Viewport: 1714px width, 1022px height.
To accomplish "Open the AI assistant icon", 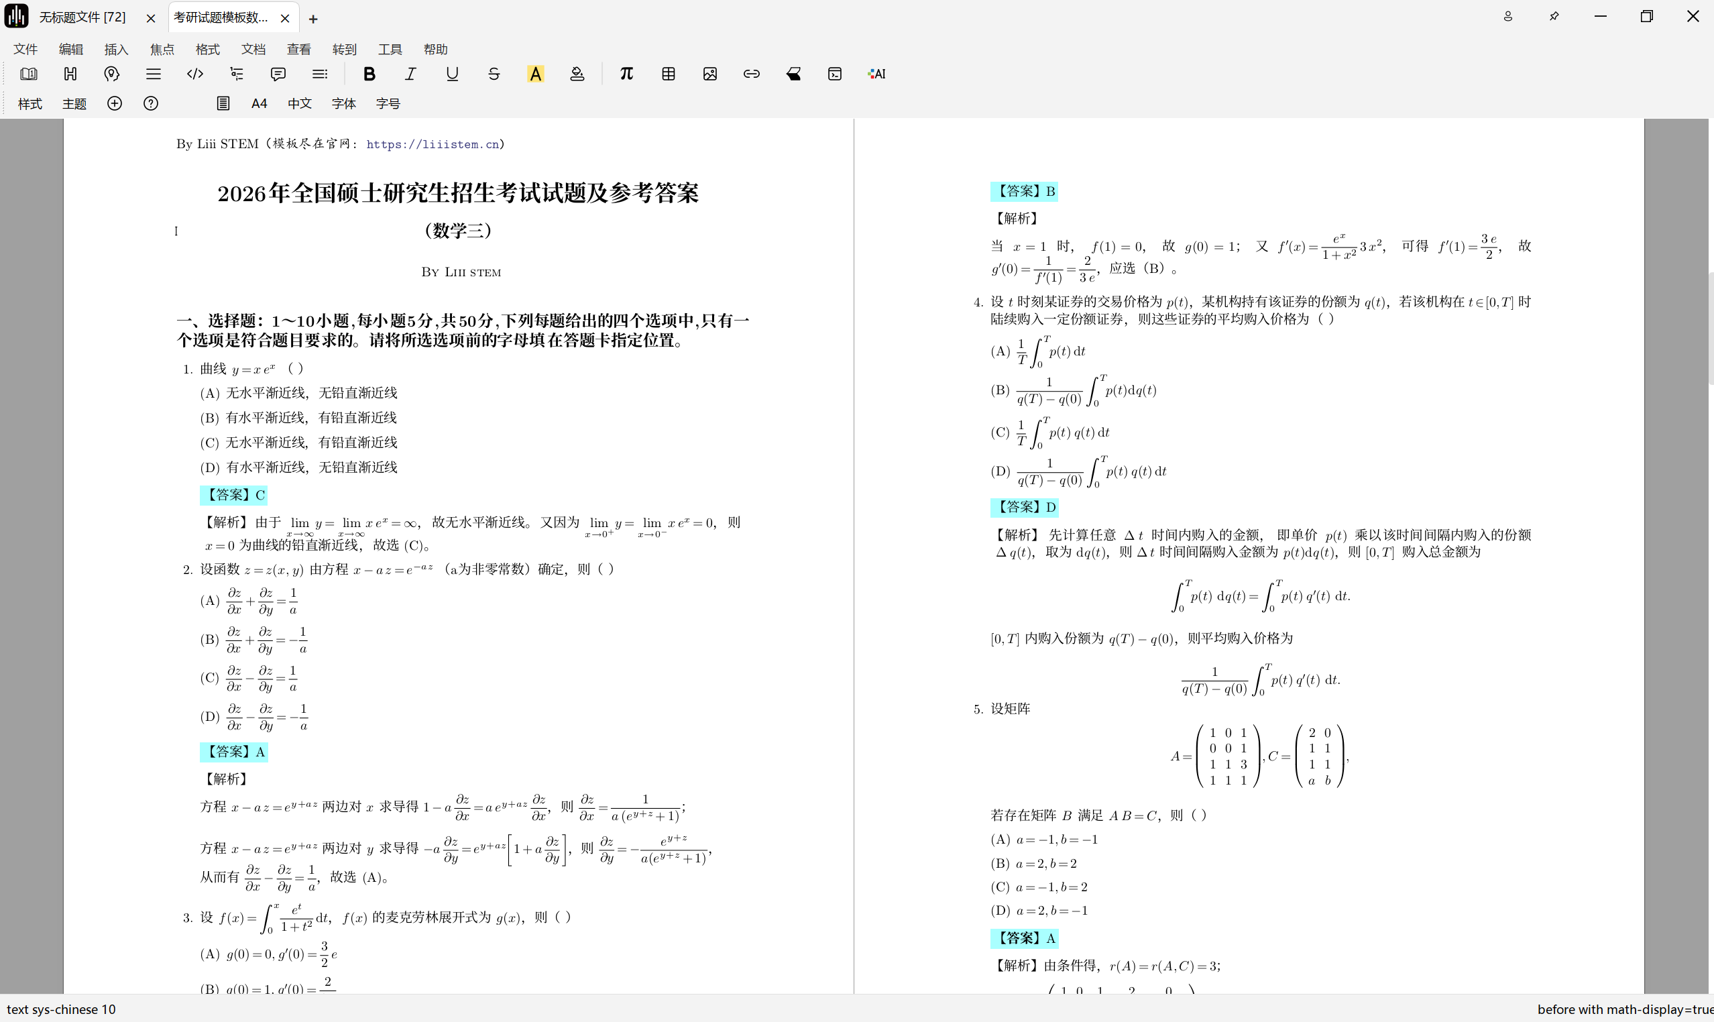I will coord(876,74).
